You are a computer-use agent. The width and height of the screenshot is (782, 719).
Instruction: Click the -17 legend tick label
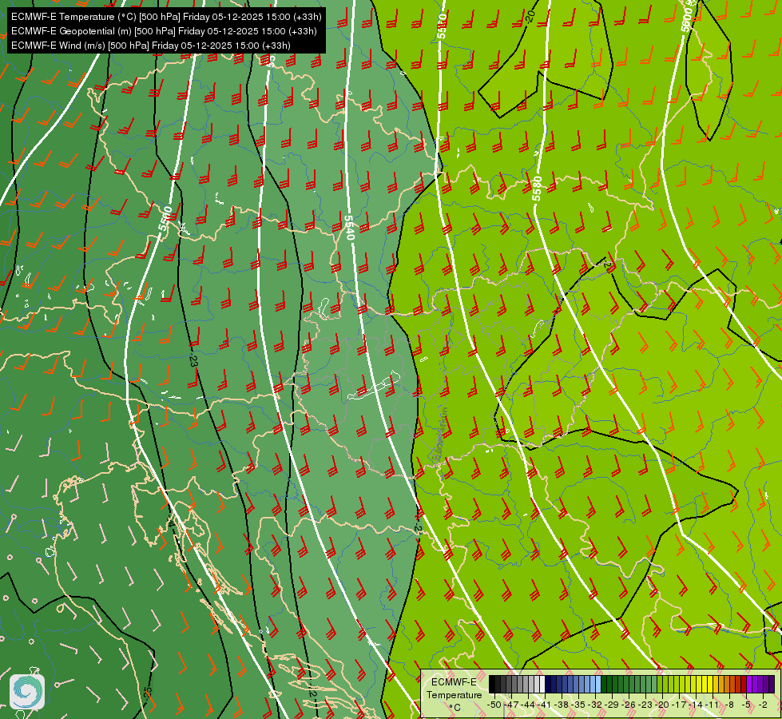(679, 705)
